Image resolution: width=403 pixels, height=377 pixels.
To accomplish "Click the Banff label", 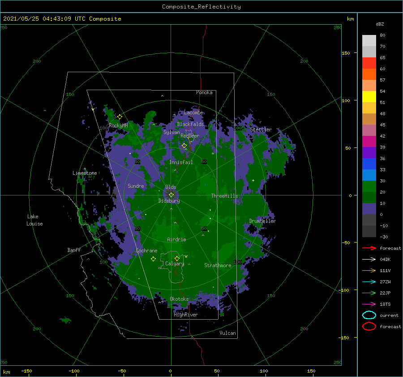I will 74,250.
